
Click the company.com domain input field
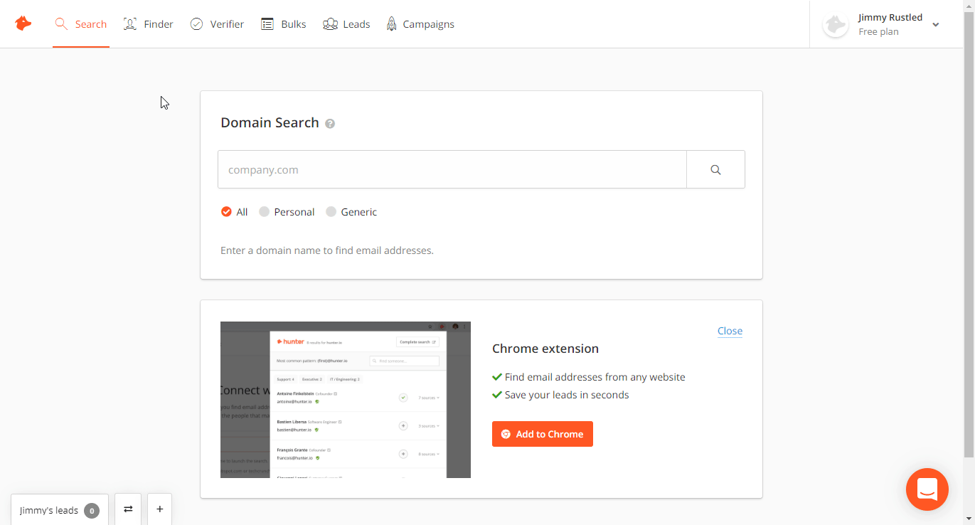(452, 170)
